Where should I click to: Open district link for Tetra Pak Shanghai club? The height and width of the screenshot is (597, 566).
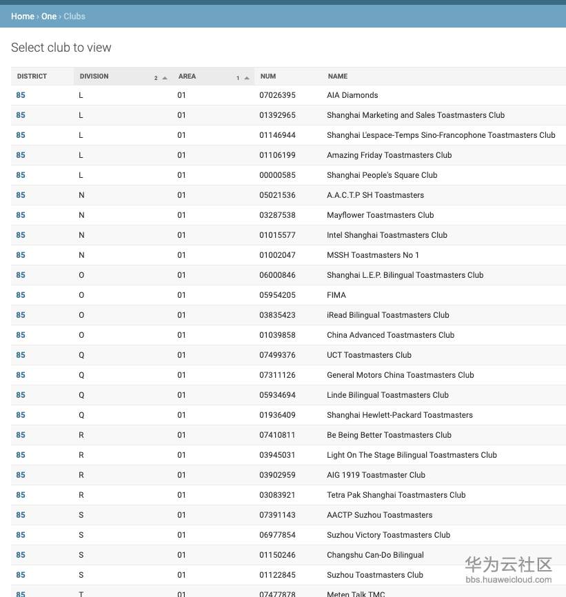click(x=21, y=495)
